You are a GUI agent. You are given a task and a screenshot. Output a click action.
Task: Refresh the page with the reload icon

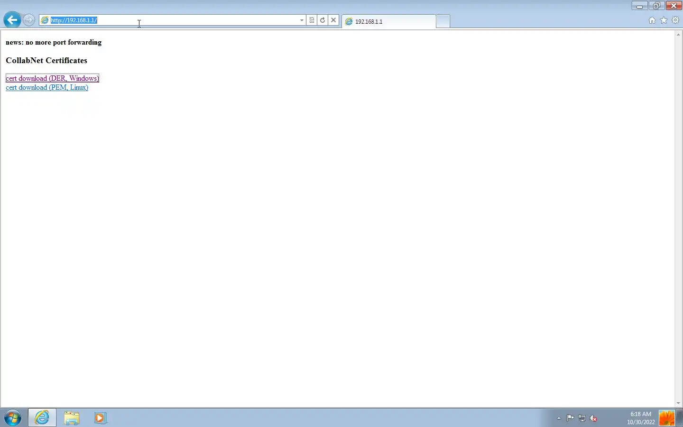(x=323, y=20)
